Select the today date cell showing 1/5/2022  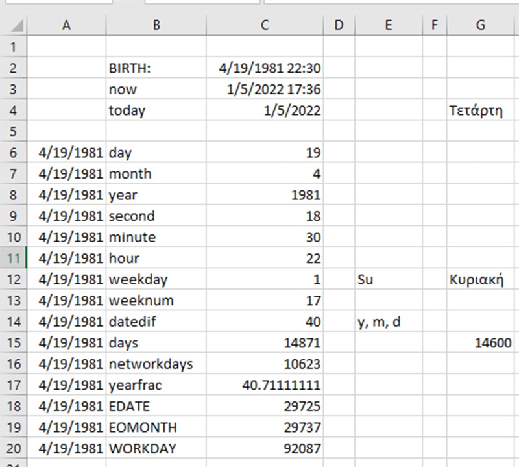pos(264,110)
